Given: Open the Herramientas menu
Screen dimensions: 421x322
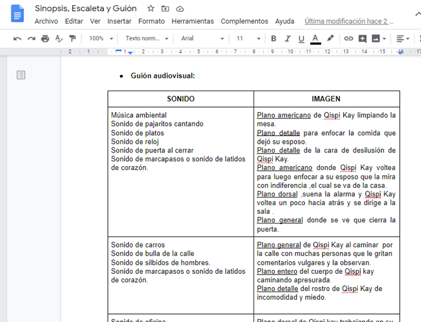Looking at the screenshot, I should (193, 21).
